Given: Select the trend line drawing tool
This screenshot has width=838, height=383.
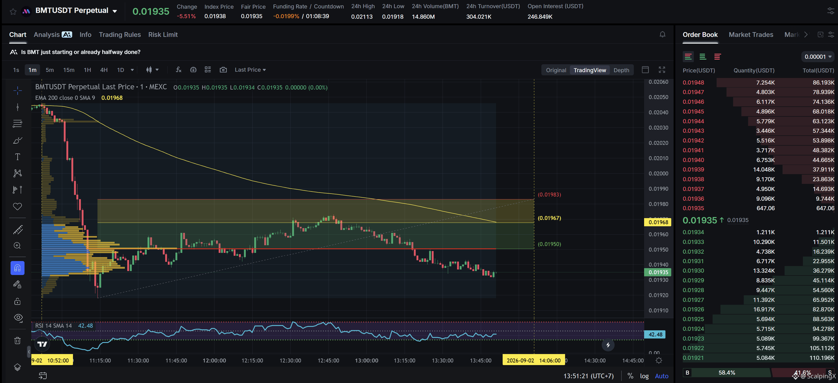Looking at the screenshot, I should click(x=18, y=107).
